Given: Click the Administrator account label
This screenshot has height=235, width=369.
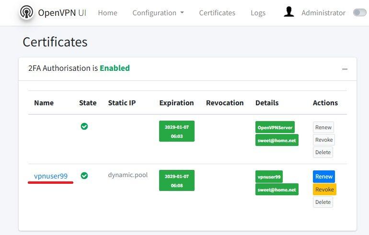Looking at the screenshot, I should click(x=323, y=13).
